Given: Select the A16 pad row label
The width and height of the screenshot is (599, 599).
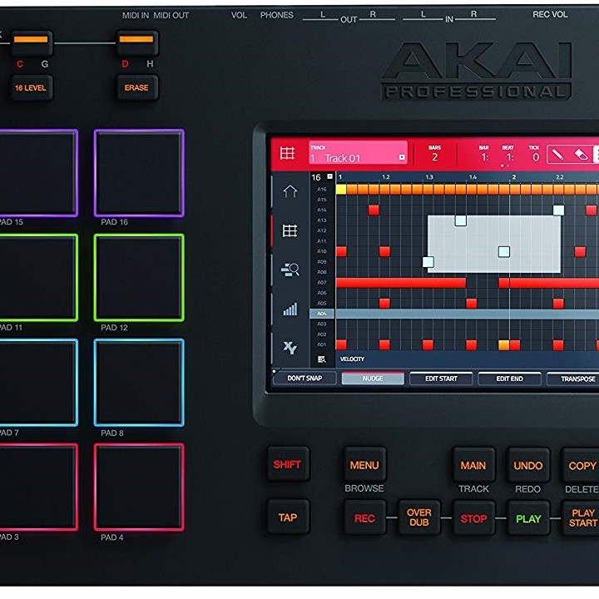Looking at the screenshot, I should tap(322, 189).
